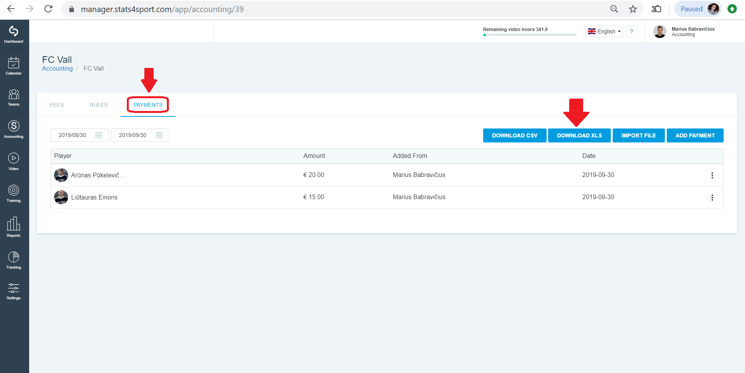
Task: Click the DOWNLOAD CSV button
Action: click(x=515, y=135)
